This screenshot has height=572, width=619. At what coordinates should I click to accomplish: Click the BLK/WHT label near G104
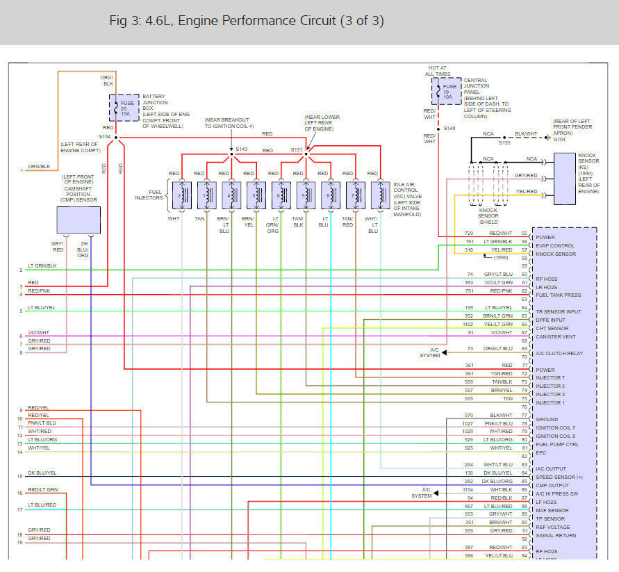pos(526,134)
